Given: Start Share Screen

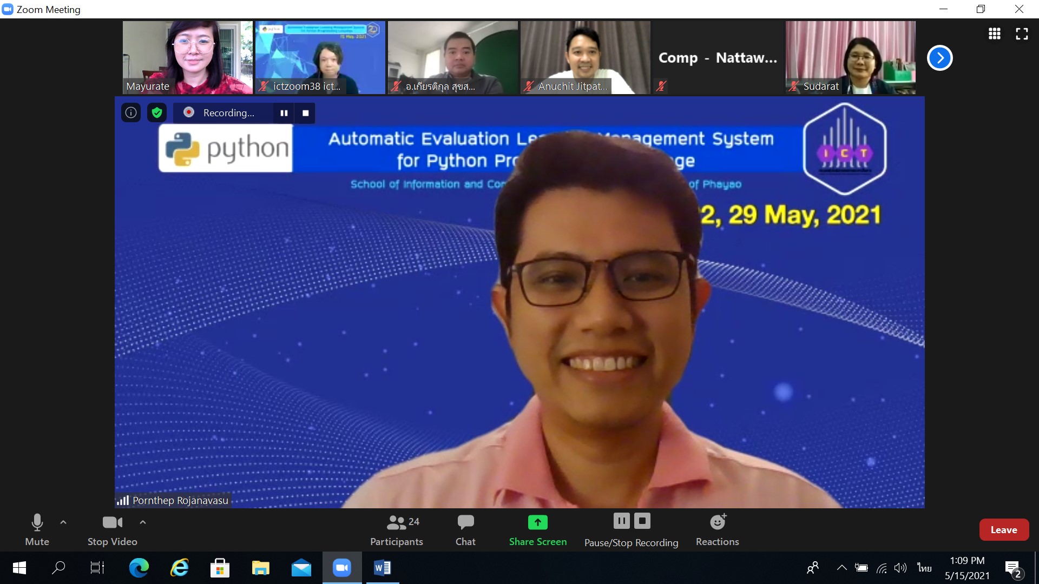Looking at the screenshot, I should coord(538,530).
